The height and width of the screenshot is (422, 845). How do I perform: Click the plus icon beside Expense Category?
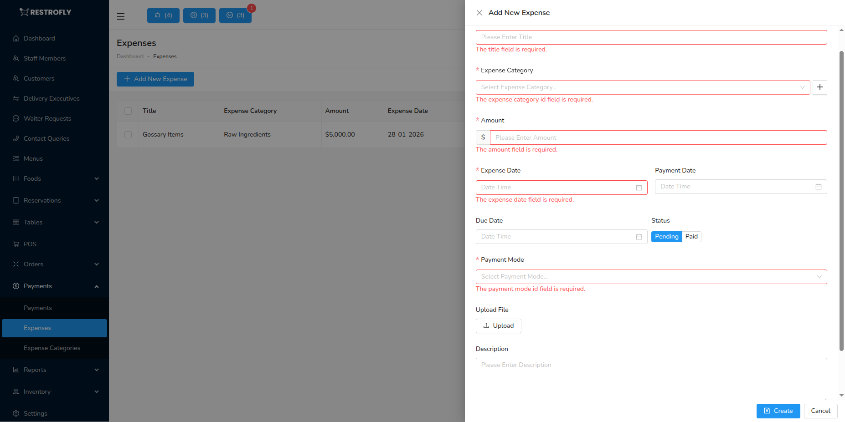click(819, 87)
